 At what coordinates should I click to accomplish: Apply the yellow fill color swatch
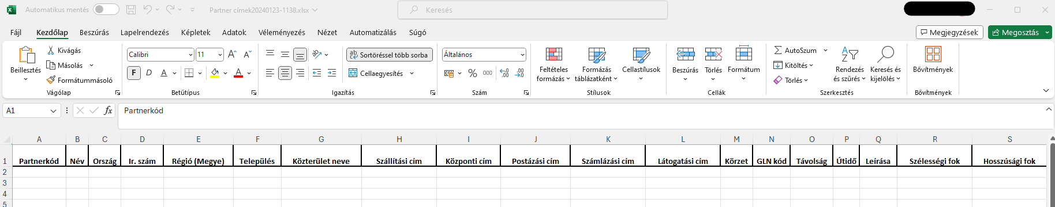point(215,73)
